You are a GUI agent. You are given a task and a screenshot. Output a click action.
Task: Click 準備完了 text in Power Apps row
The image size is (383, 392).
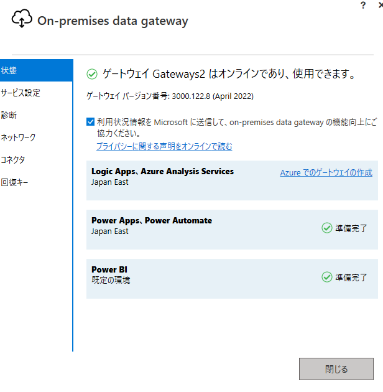coord(351,228)
